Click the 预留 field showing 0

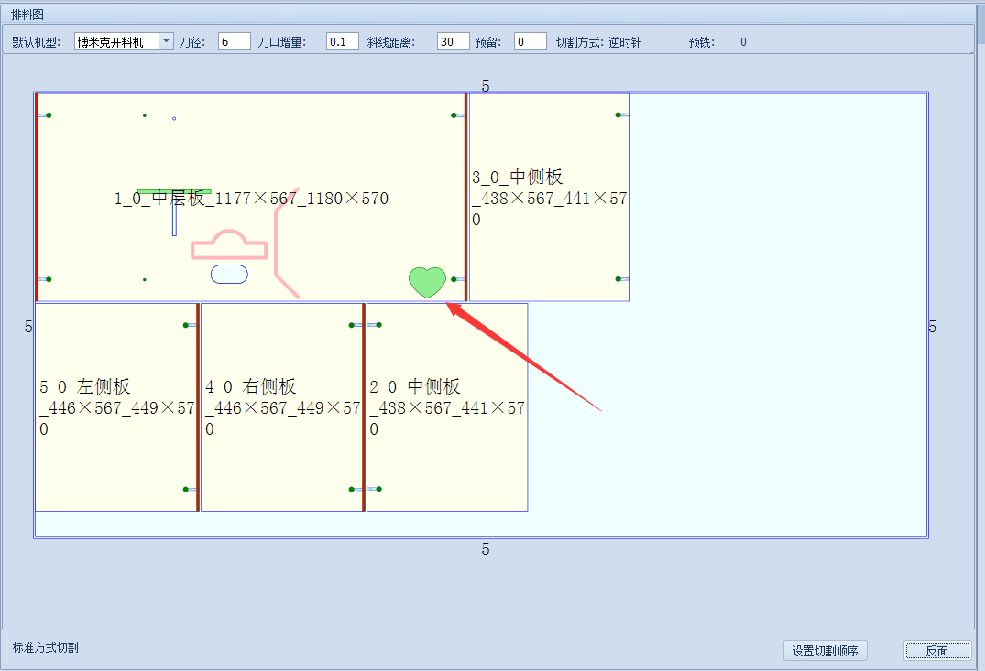[529, 40]
